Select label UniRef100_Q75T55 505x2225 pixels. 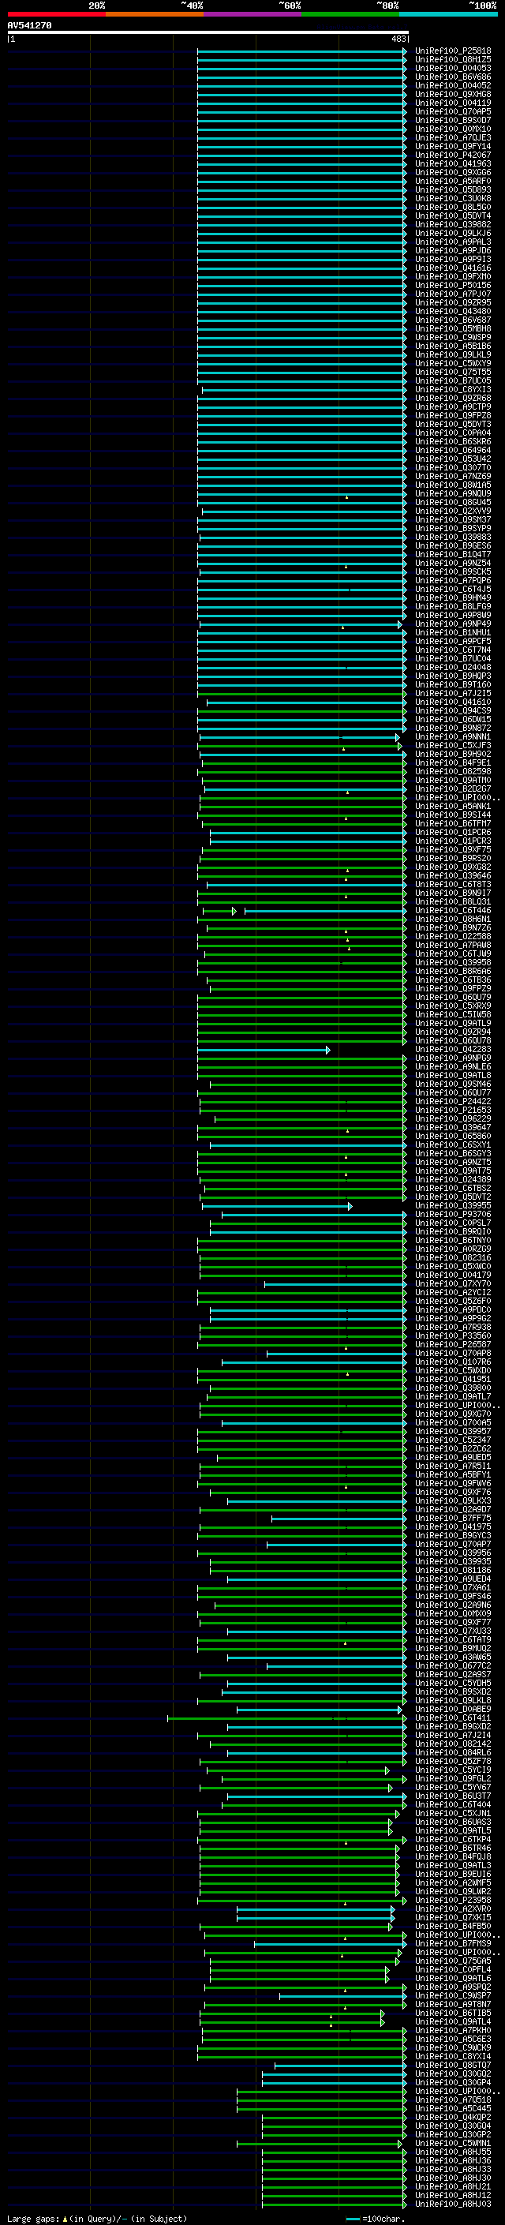pos(453,373)
